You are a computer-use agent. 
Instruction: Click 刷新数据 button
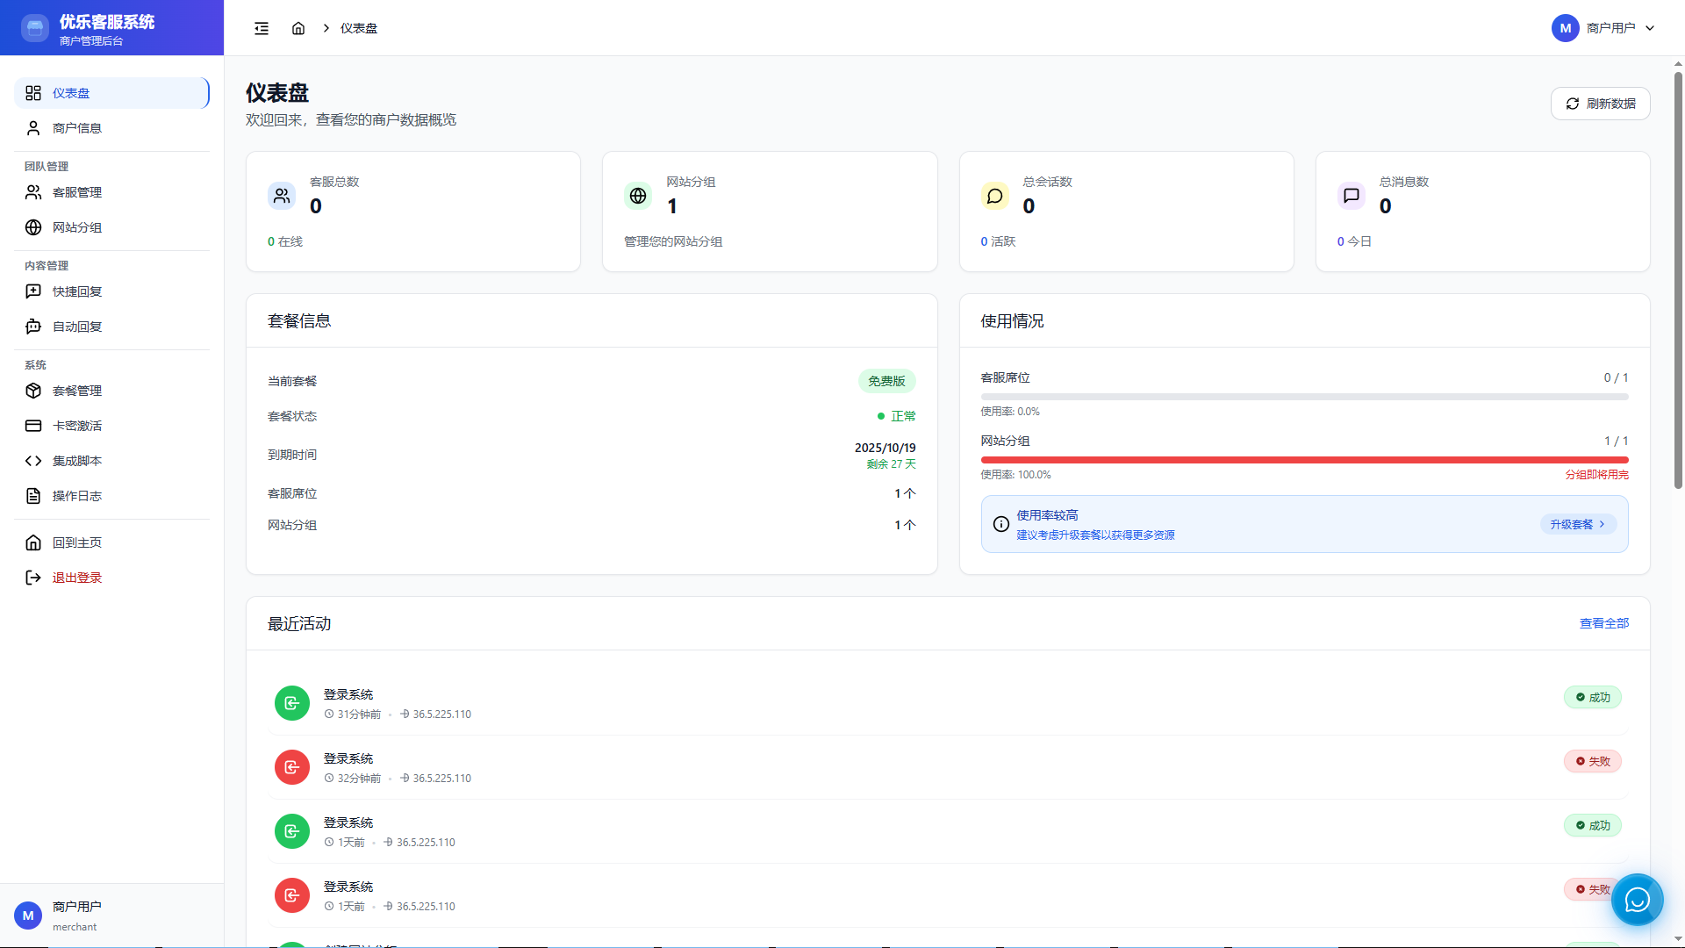click(1600, 104)
